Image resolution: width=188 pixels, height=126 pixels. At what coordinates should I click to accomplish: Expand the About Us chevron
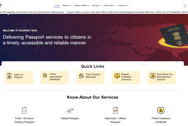pos(71,6)
